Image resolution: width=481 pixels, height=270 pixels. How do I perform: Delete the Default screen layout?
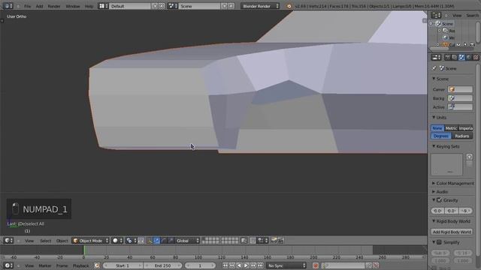click(x=162, y=6)
